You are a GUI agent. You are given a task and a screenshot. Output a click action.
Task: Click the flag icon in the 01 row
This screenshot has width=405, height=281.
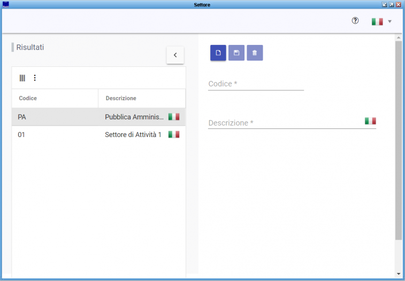pos(174,134)
